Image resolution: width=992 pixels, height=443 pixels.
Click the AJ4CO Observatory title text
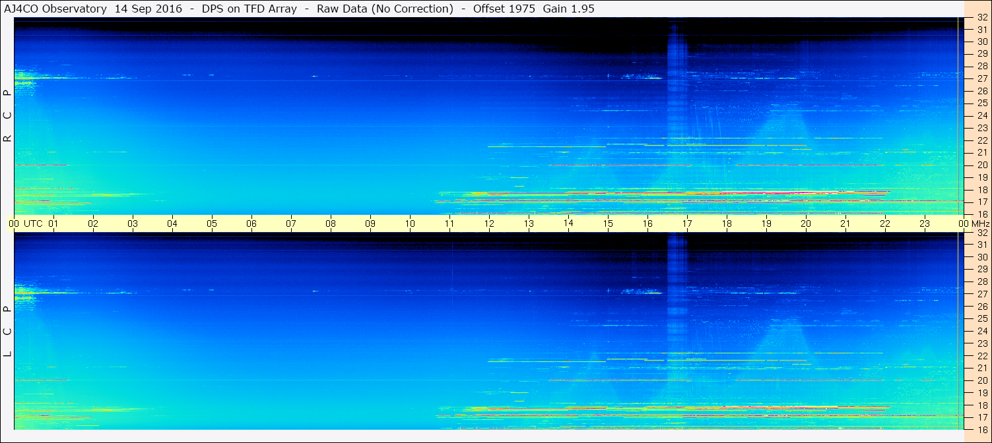coord(55,9)
